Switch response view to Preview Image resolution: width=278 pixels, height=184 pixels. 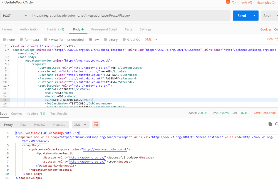(39, 125)
